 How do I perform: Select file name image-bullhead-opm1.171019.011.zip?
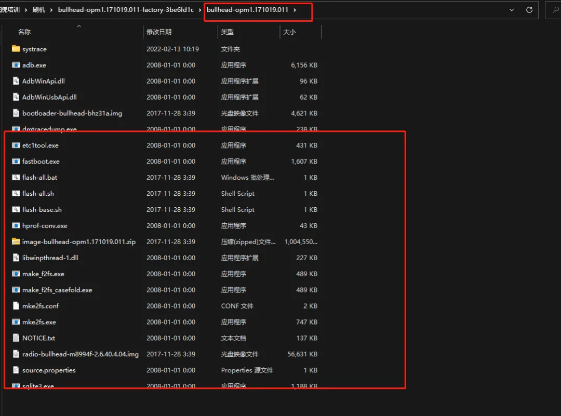tap(79, 242)
